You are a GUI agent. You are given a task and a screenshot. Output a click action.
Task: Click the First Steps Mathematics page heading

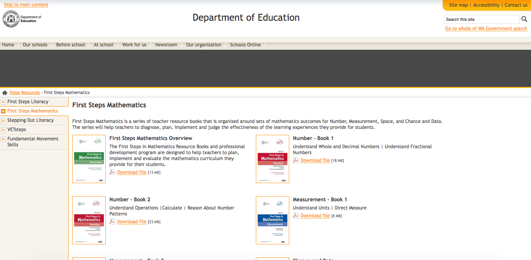(109, 105)
